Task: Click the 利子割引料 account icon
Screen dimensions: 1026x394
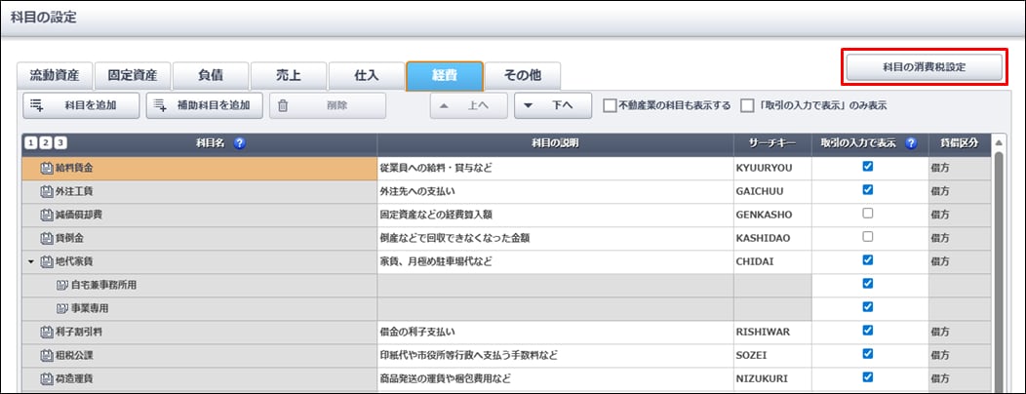Action: click(x=46, y=332)
